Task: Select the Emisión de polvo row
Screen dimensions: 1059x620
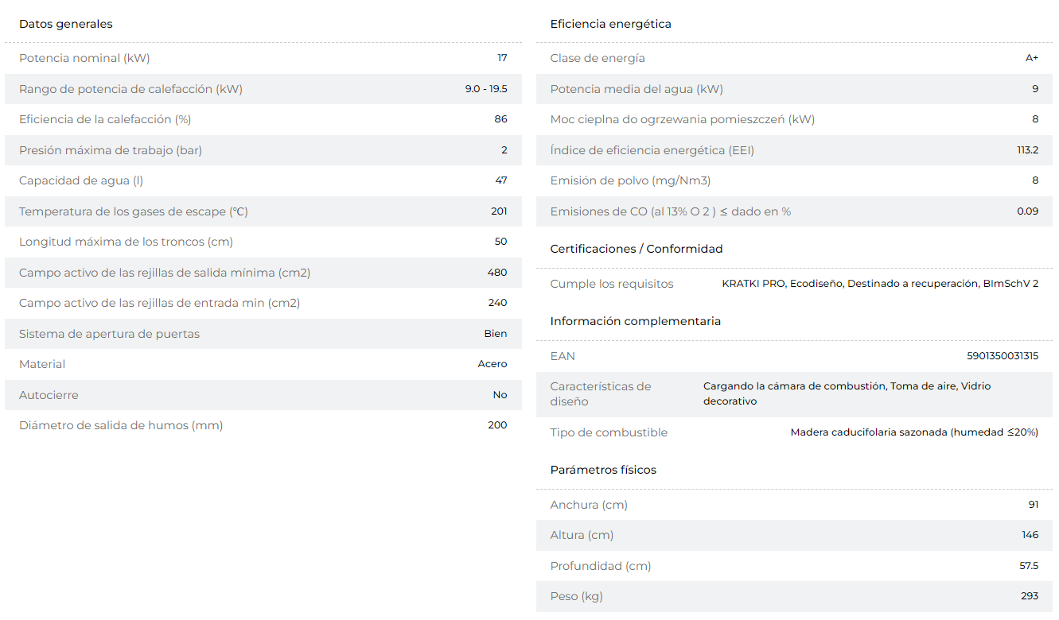Action: coord(794,180)
